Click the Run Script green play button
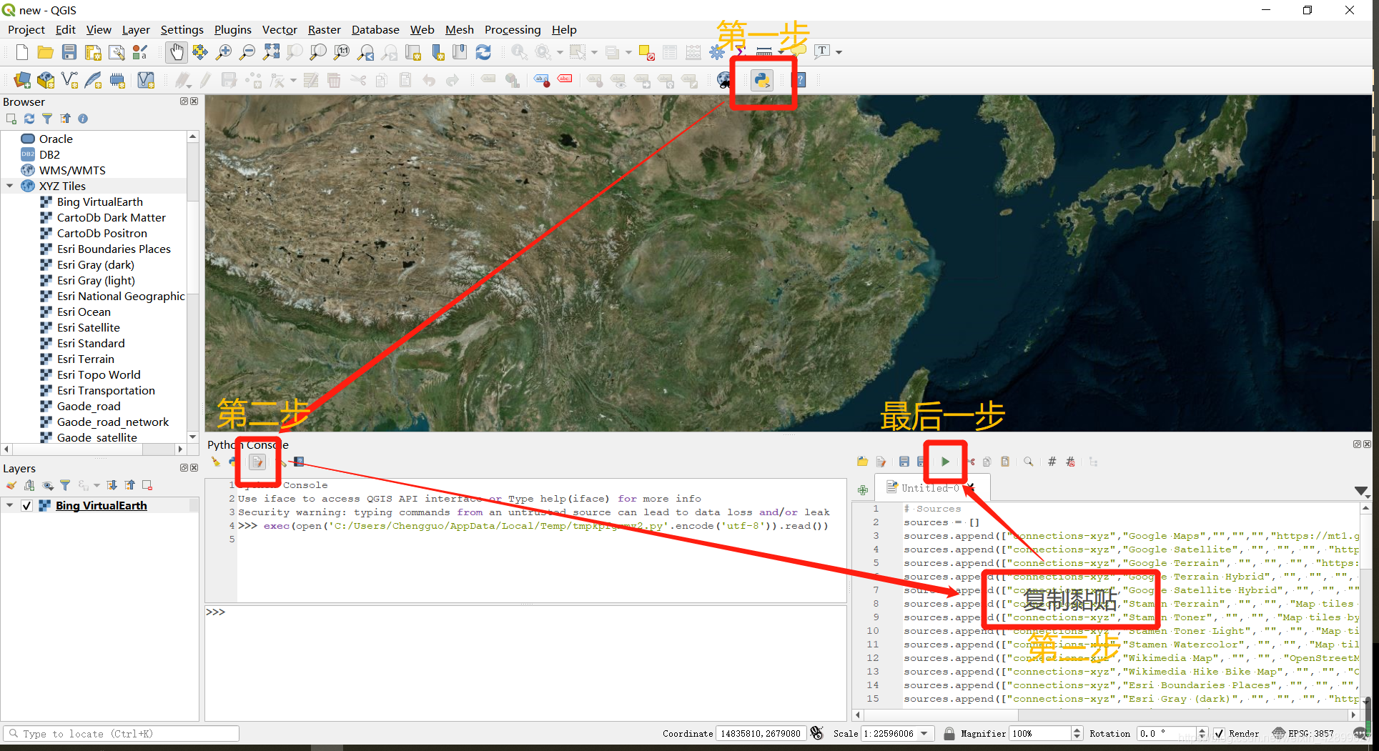Image resolution: width=1379 pixels, height=751 pixels. pyautogui.click(x=945, y=462)
